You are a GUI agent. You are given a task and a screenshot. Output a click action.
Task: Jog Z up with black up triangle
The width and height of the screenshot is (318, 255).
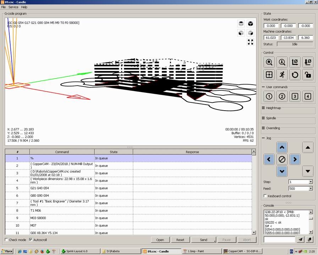pyautogui.click(x=308, y=147)
